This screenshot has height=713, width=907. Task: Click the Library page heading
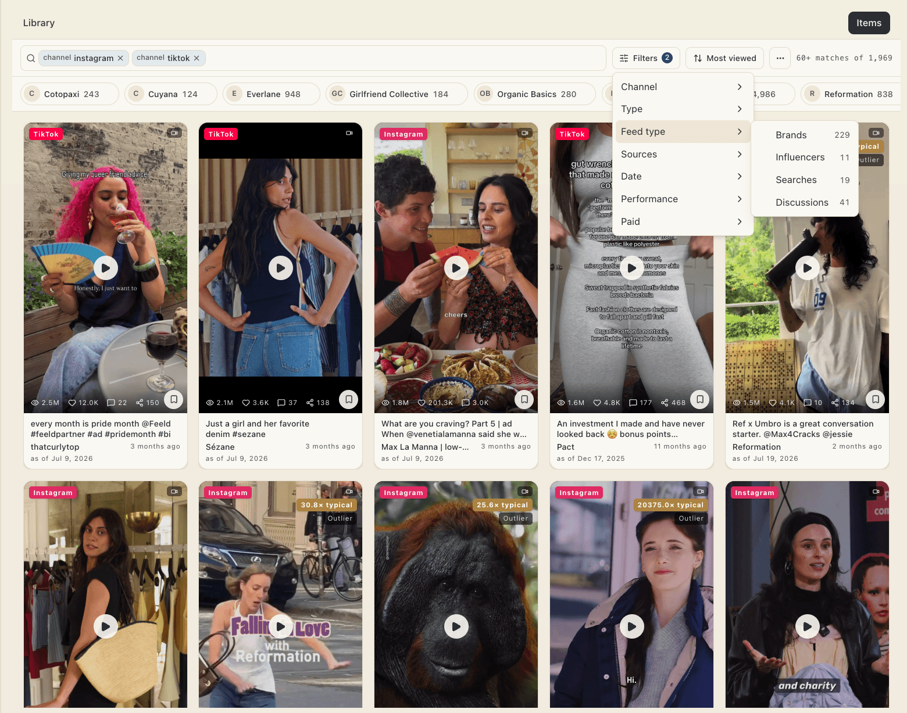[x=39, y=23]
